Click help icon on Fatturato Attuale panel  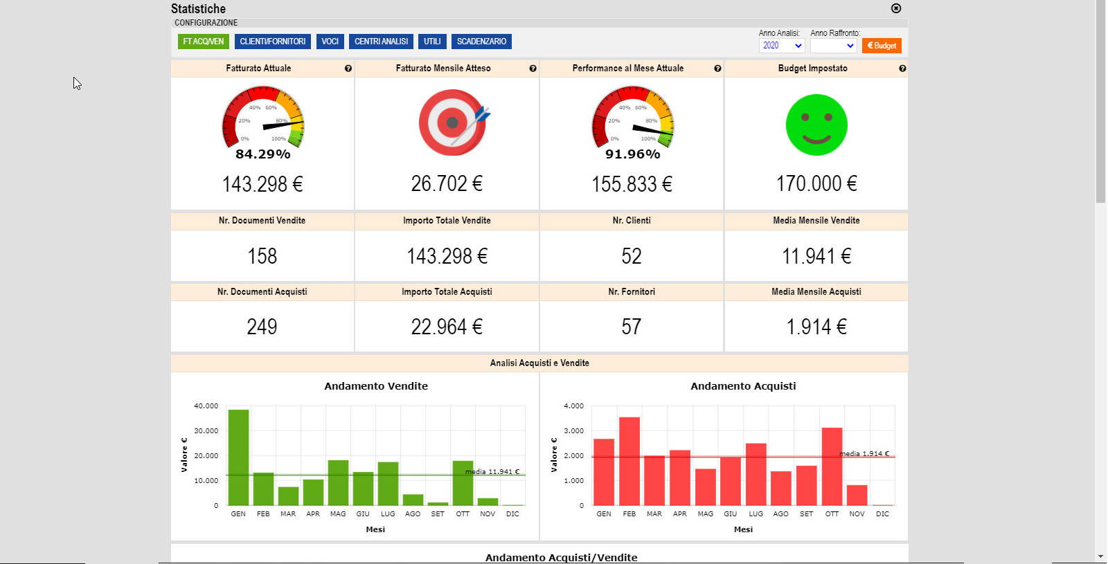(x=348, y=69)
